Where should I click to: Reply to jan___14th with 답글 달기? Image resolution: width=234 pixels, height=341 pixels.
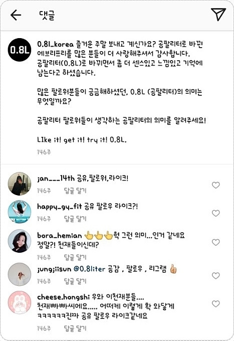[75, 191]
